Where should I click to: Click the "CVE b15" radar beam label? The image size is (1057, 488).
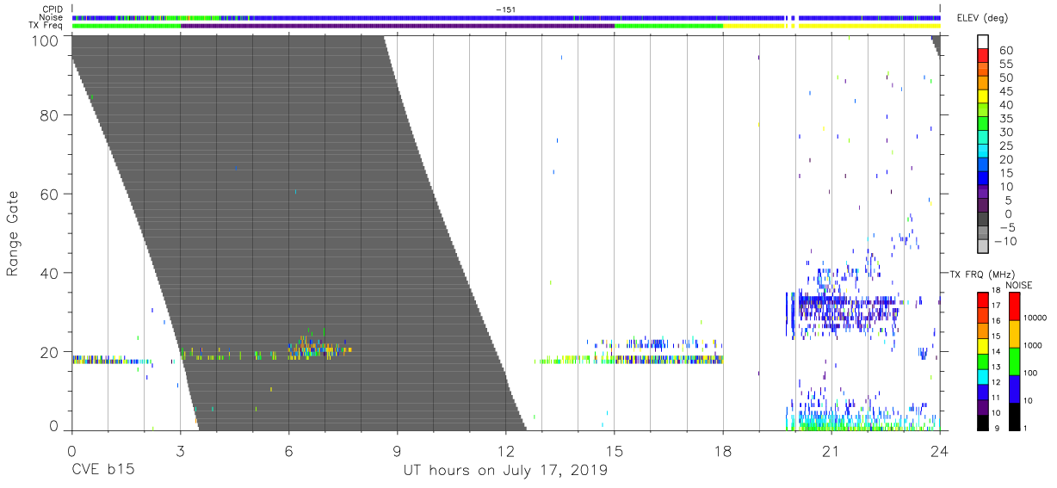(102, 471)
